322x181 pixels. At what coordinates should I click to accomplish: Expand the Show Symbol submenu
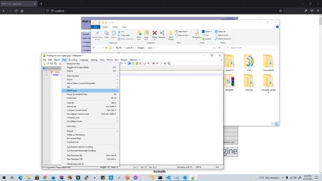[x=90, y=76]
